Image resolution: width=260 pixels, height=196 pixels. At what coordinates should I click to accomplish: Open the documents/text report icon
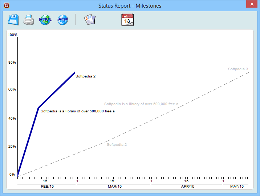(x=90, y=20)
